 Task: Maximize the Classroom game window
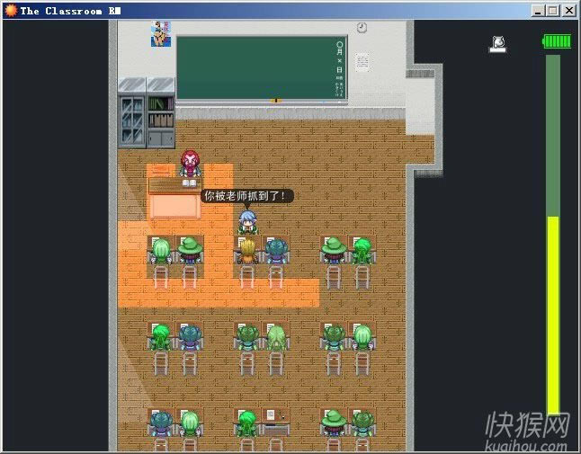(x=553, y=10)
